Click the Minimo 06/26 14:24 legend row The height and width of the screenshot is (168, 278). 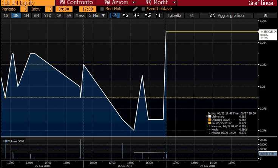[227, 133]
